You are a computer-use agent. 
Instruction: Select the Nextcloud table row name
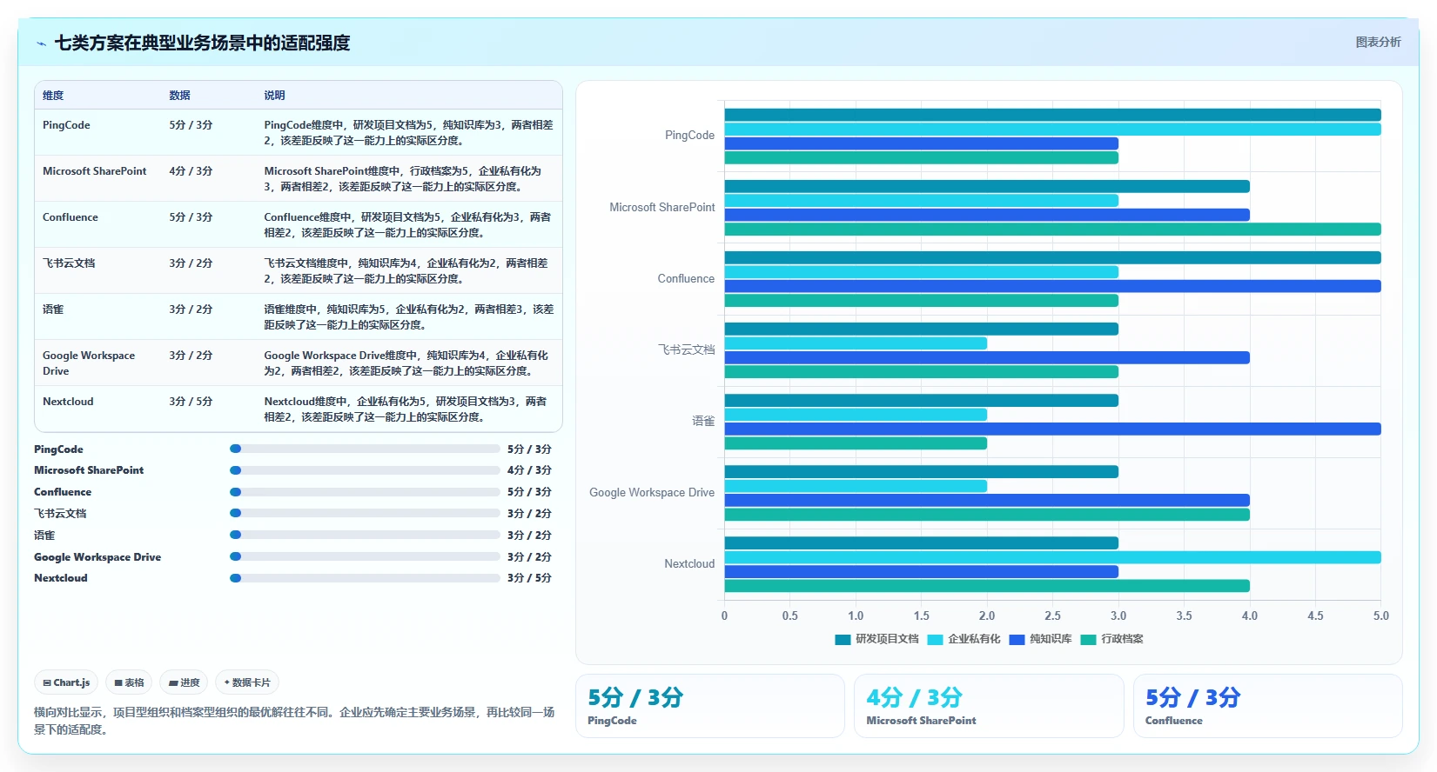coord(68,402)
